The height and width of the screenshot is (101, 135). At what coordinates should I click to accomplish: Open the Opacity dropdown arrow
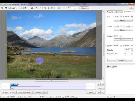(x=132, y=50)
